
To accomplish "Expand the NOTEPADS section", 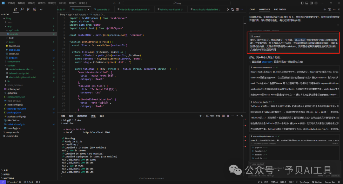I will pos(7,178).
